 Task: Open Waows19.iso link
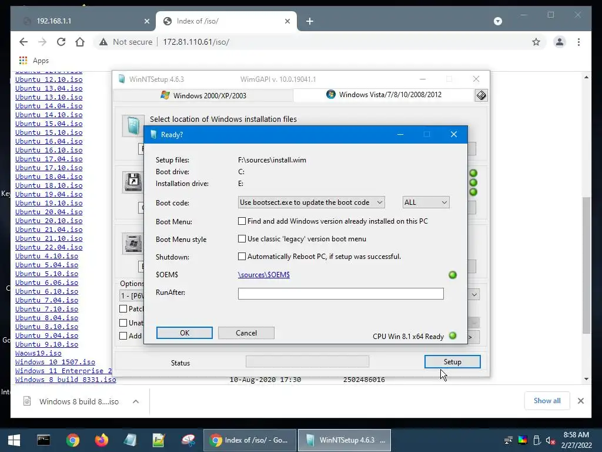pos(38,353)
